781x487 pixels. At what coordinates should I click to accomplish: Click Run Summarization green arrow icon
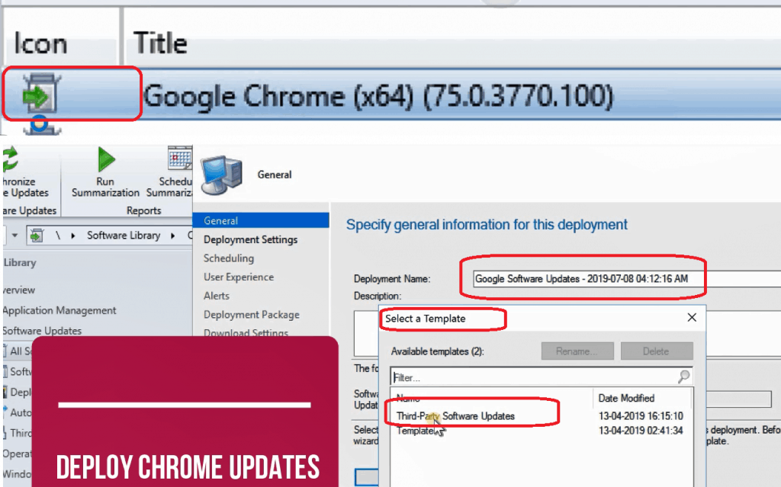pyautogui.click(x=105, y=159)
